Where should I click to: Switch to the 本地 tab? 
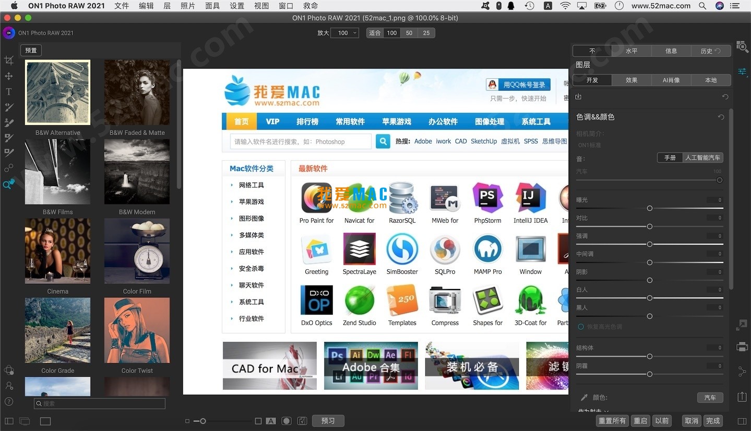pyautogui.click(x=711, y=80)
